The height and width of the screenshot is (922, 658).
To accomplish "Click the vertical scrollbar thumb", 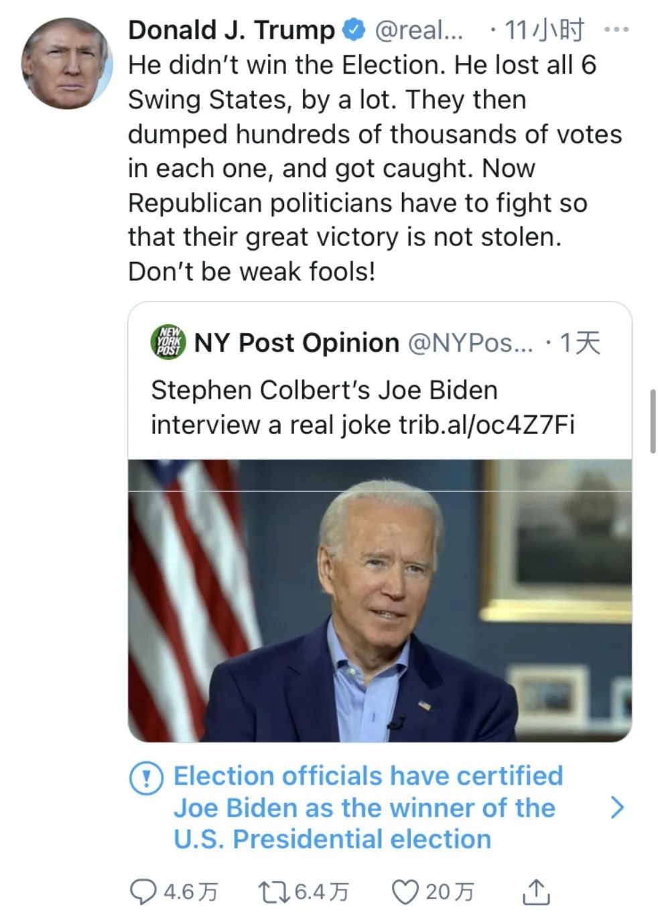I will coord(653,421).
